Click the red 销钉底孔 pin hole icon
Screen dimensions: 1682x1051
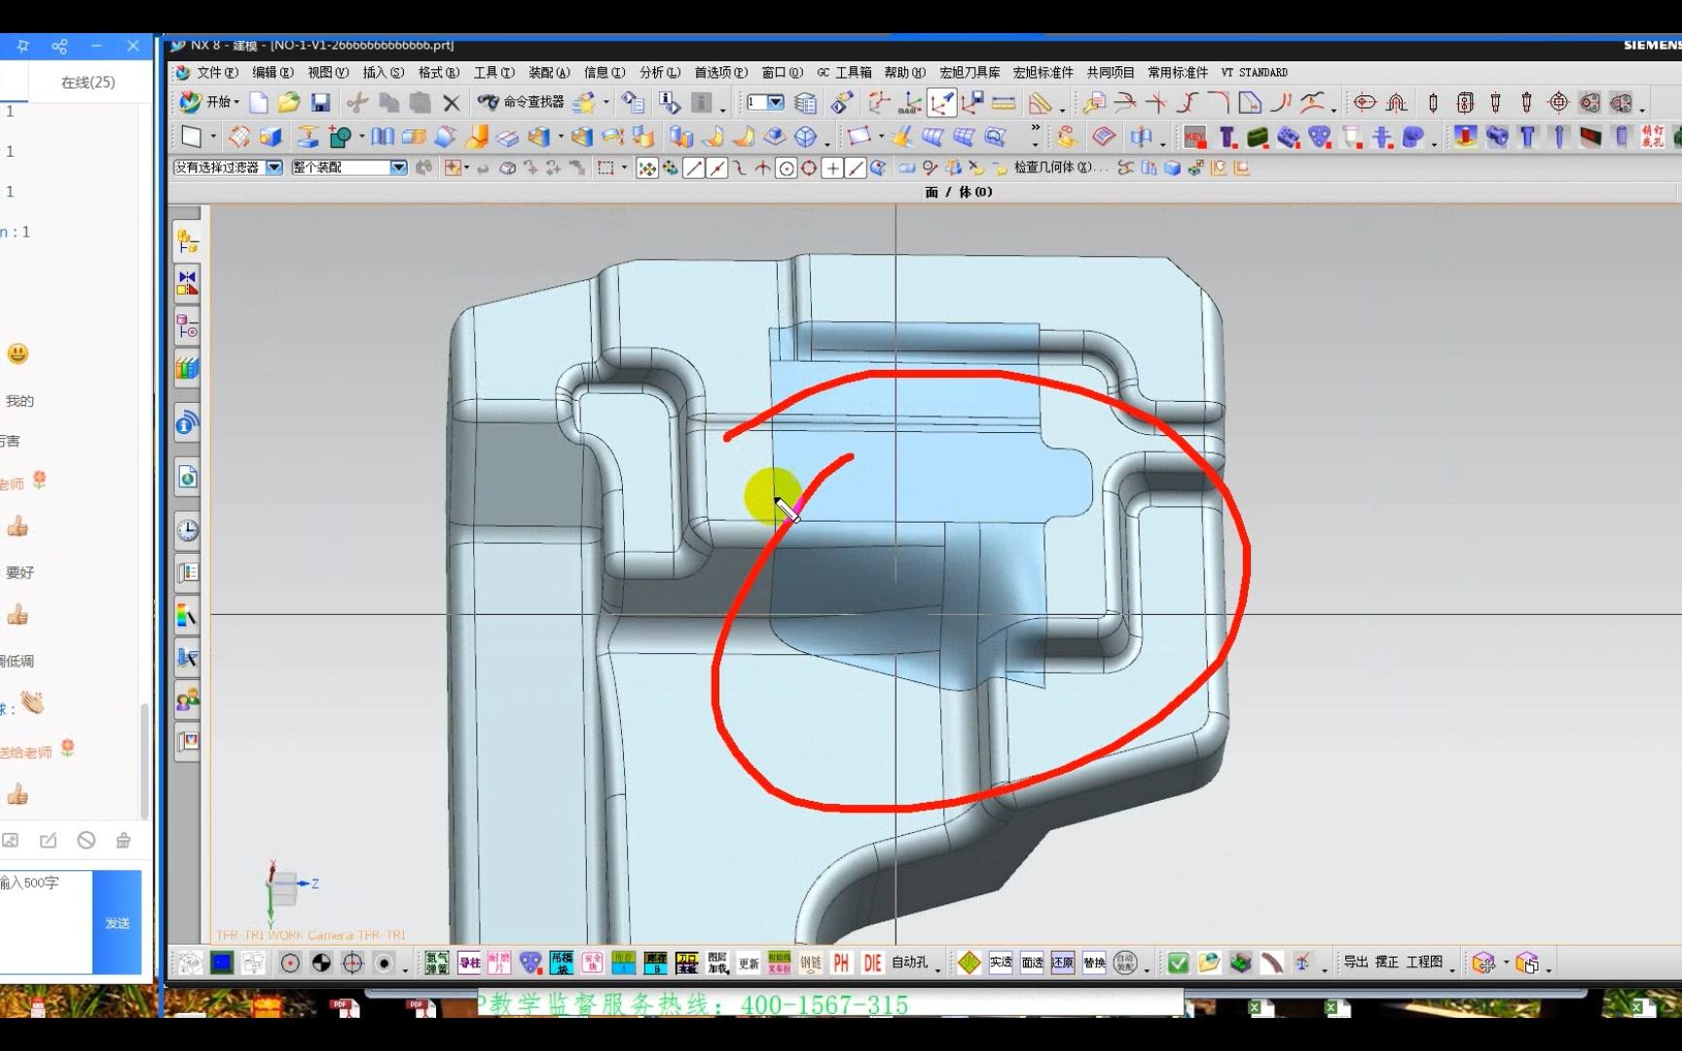pyautogui.click(x=1652, y=136)
